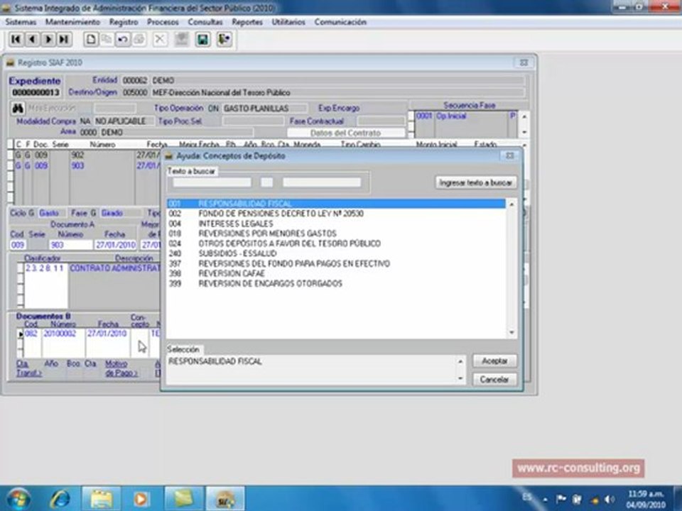Click first Texto a buscar input field
The width and height of the screenshot is (682, 511).
[x=212, y=182]
